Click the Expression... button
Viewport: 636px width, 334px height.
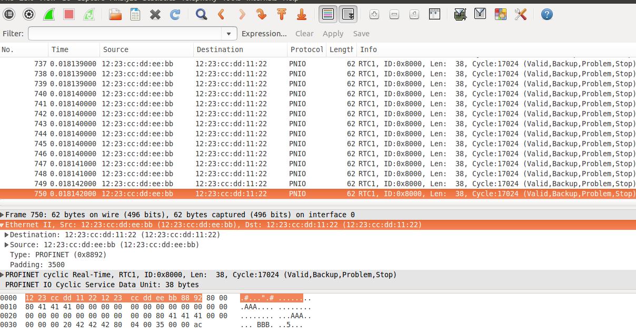tap(264, 34)
